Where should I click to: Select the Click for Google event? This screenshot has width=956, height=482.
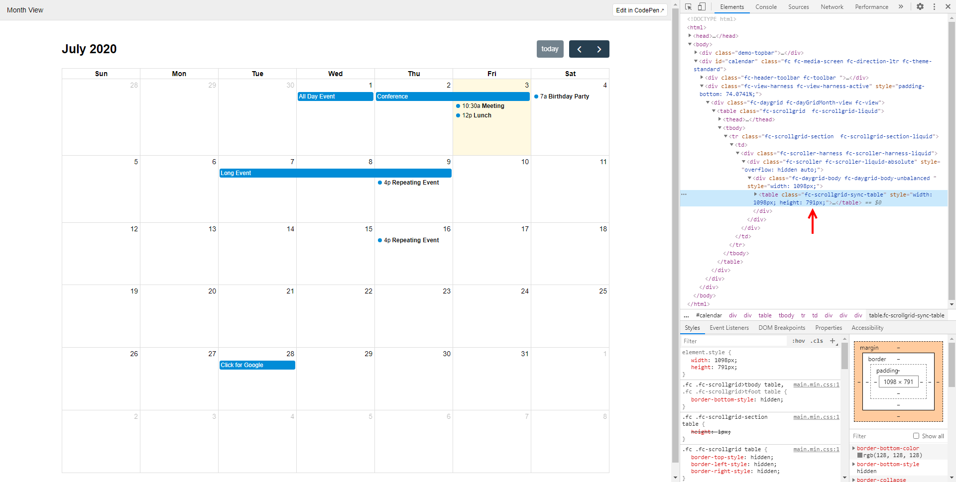[x=257, y=365]
